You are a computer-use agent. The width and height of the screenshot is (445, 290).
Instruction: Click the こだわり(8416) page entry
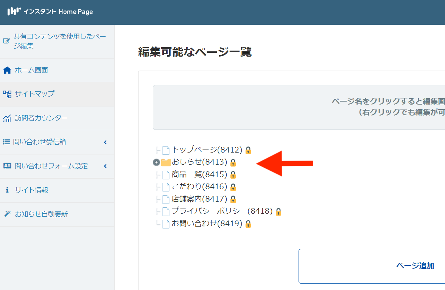click(x=199, y=187)
